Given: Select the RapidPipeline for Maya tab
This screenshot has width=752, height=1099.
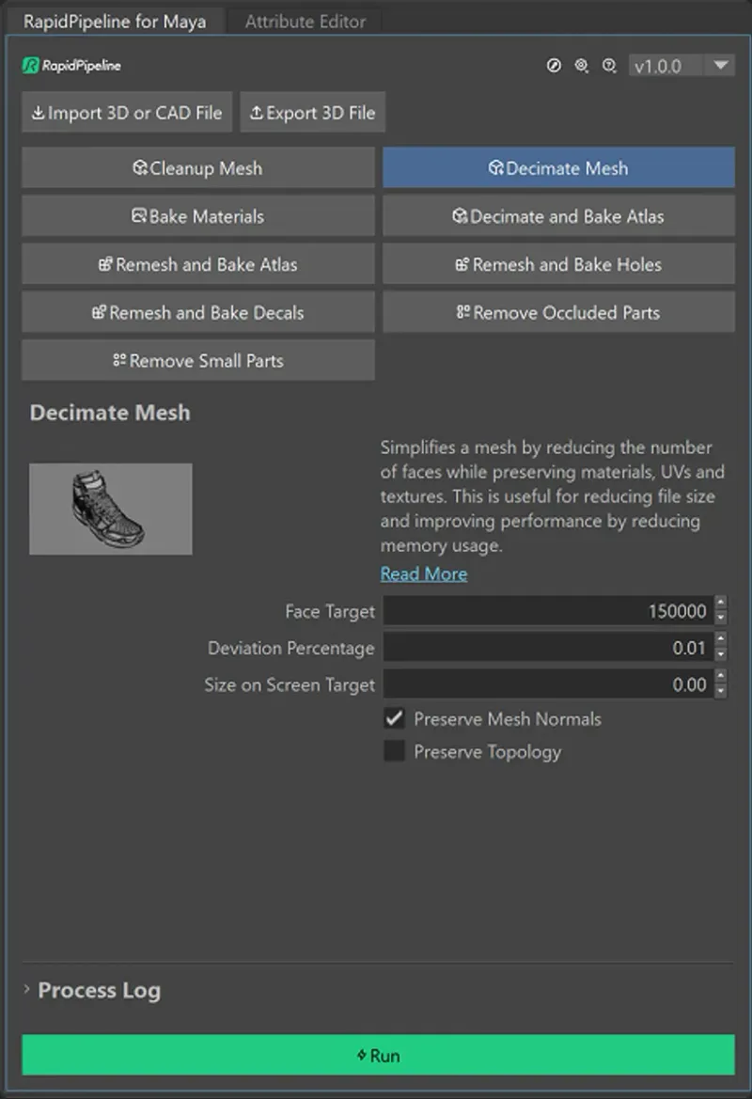Looking at the screenshot, I should click(x=113, y=21).
